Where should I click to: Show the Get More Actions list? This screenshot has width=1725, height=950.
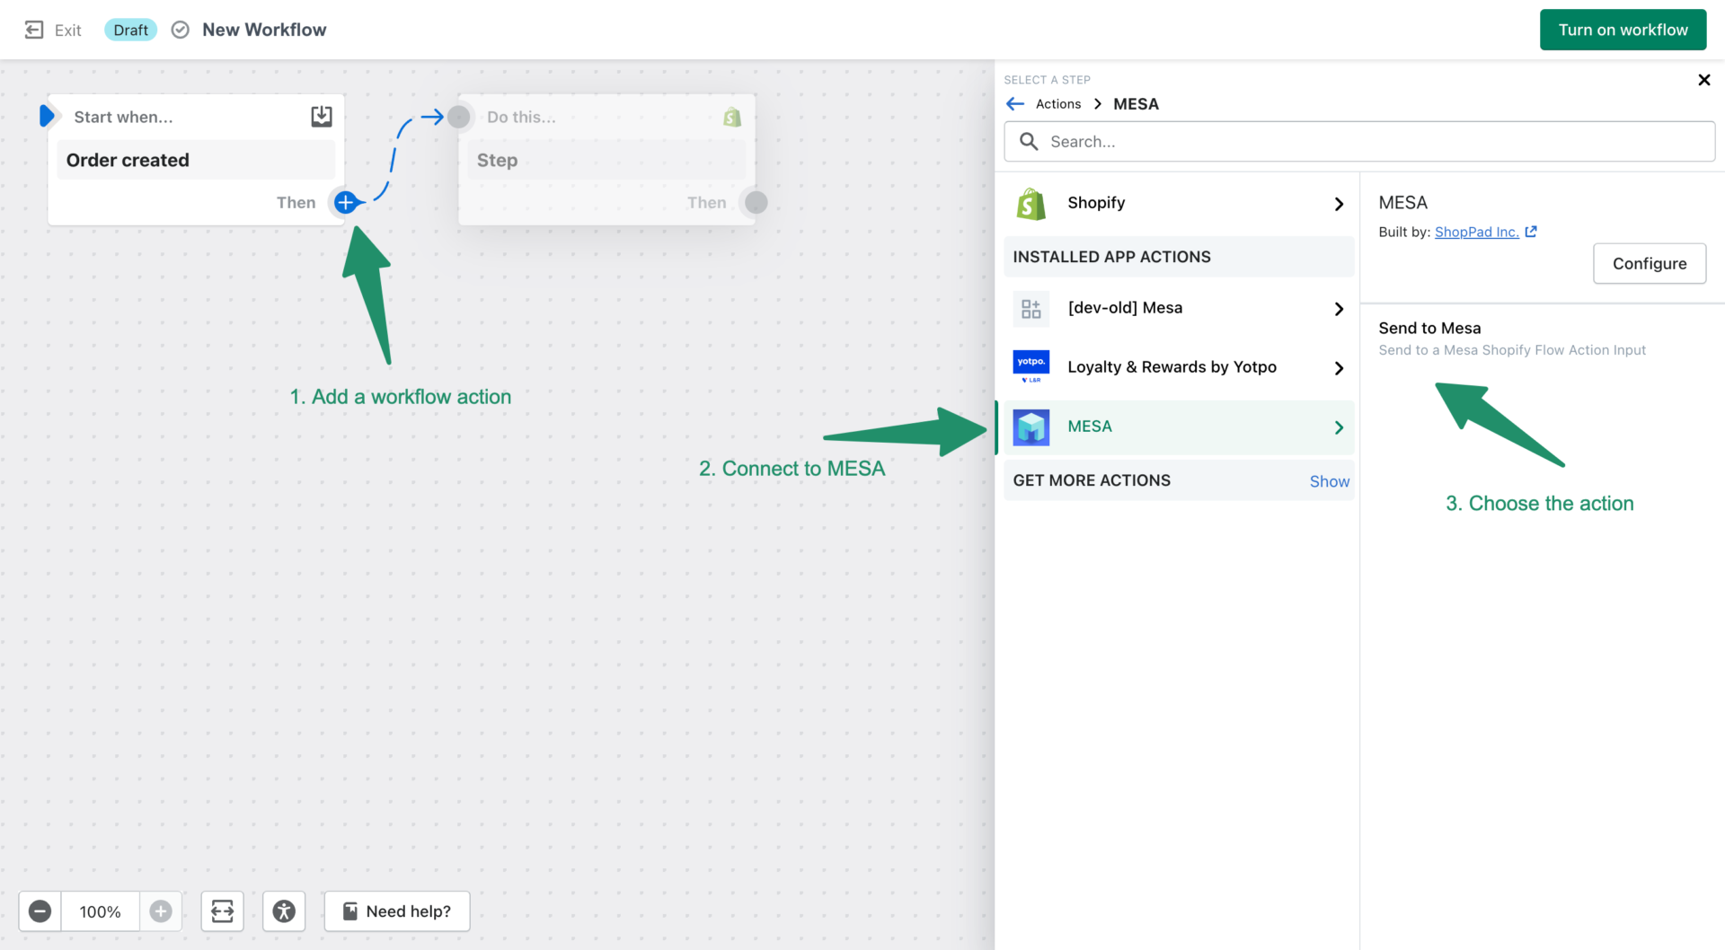point(1329,480)
